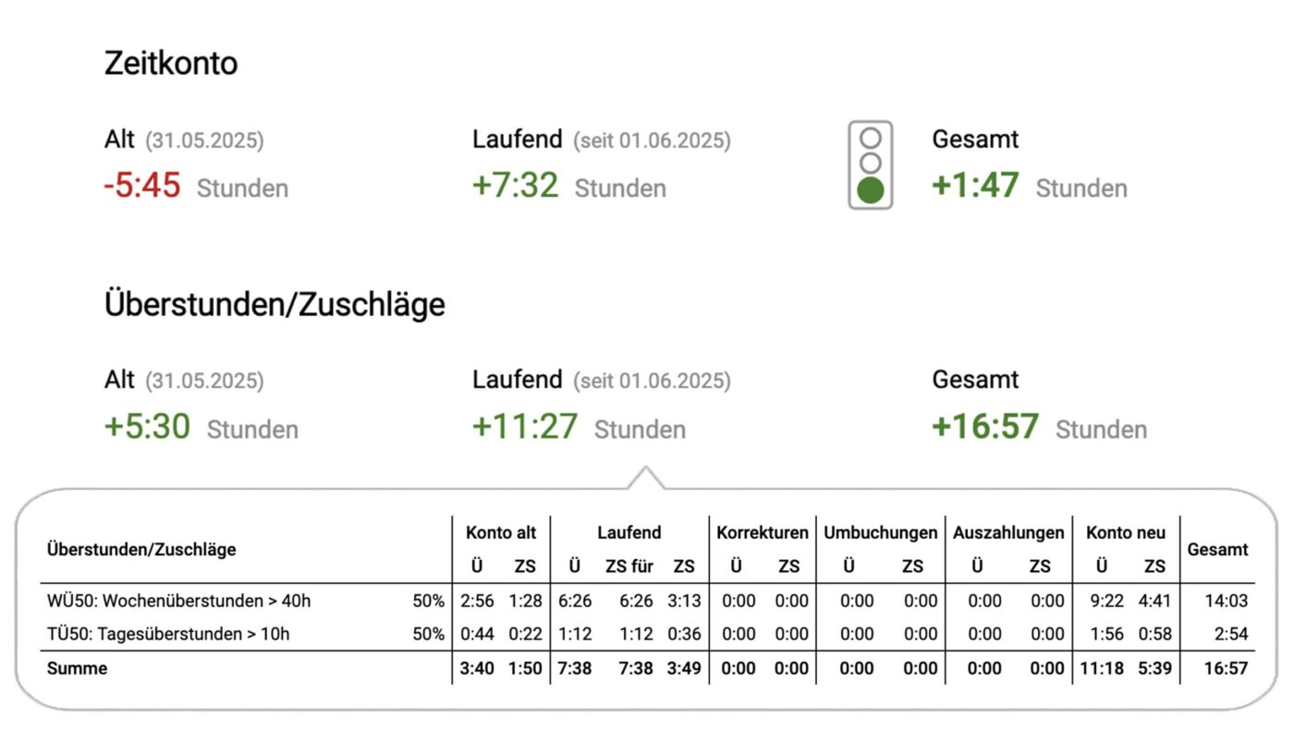This screenshot has height=741, width=1294.
Task: Click the total Zeitkonto balance +1:47
Action: tap(975, 186)
